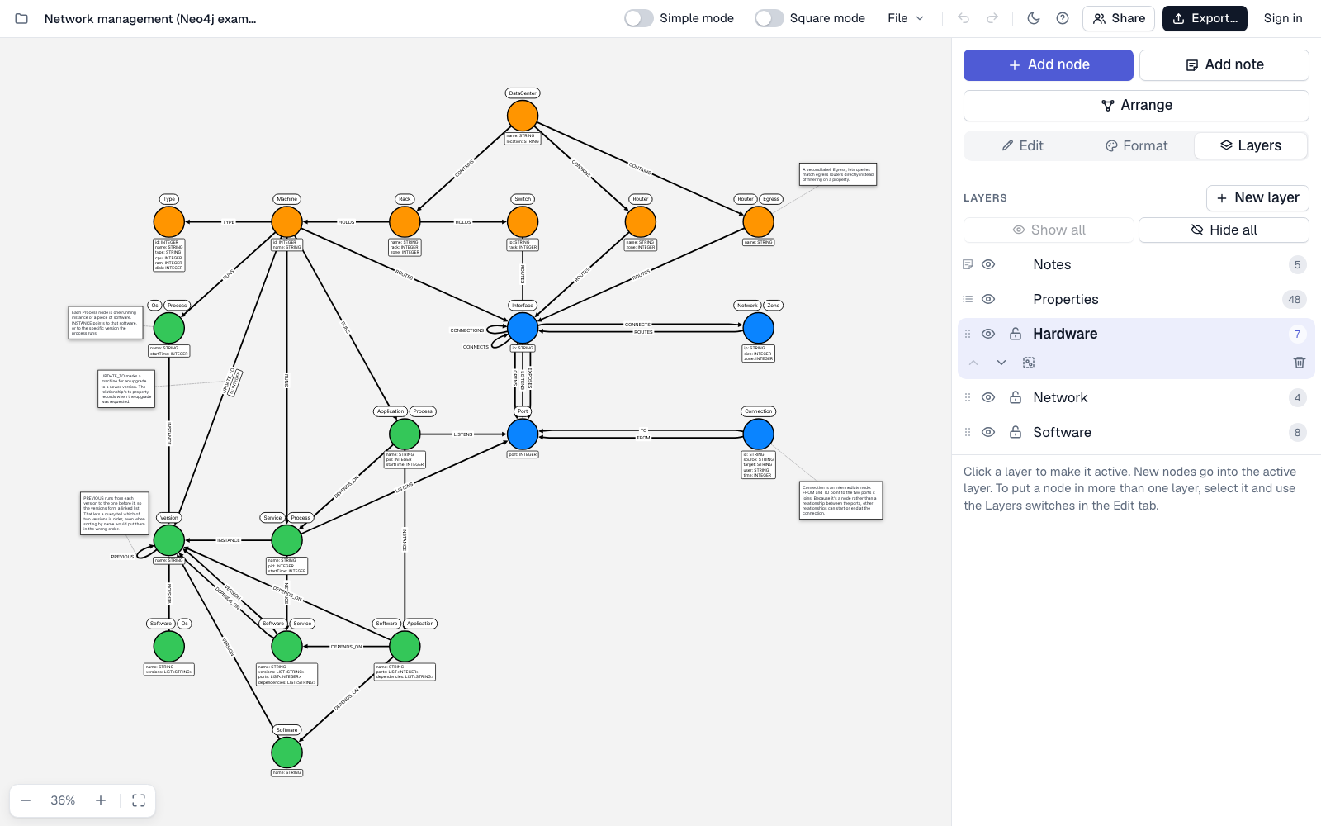Screen dimensions: 1321x826
Task: Fit the diagram to screen
Action: (x=139, y=800)
